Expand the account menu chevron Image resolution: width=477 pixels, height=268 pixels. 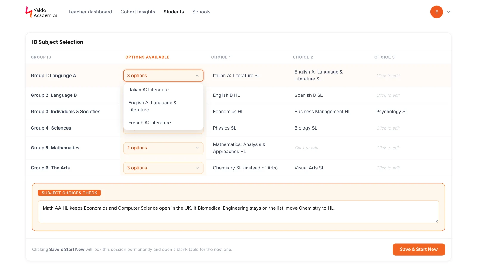click(x=448, y=12)
